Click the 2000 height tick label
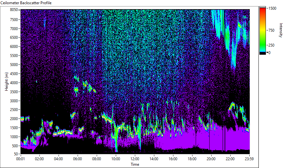 click(14, 119)
